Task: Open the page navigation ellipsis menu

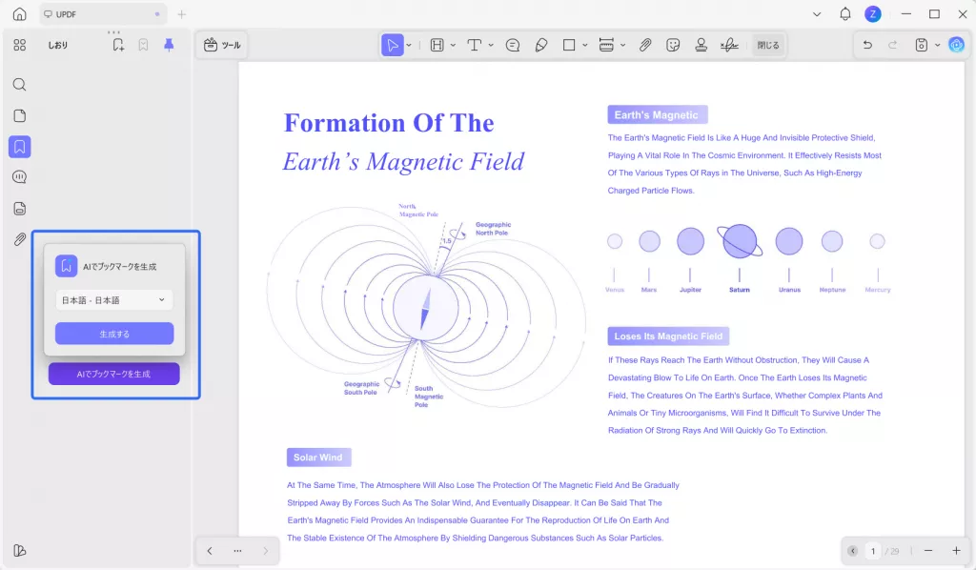Action: point(237,551)
